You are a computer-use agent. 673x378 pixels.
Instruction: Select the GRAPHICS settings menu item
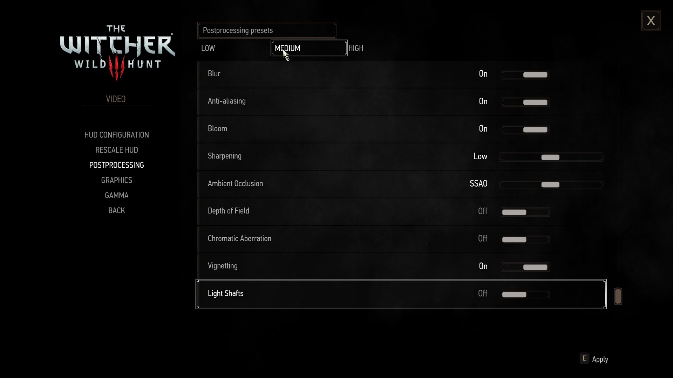click(117, 180)
